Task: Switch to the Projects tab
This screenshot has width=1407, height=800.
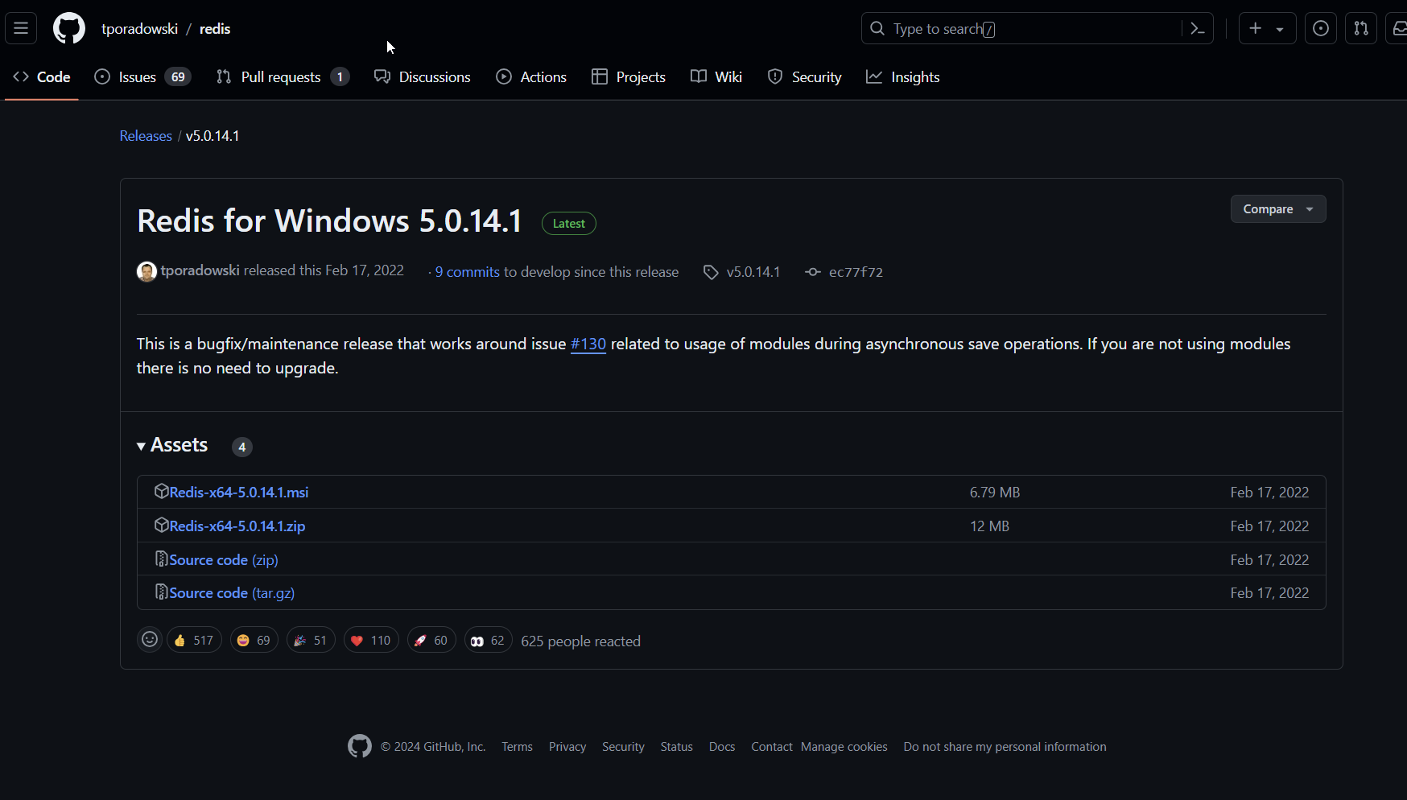Action: point(629,77)
